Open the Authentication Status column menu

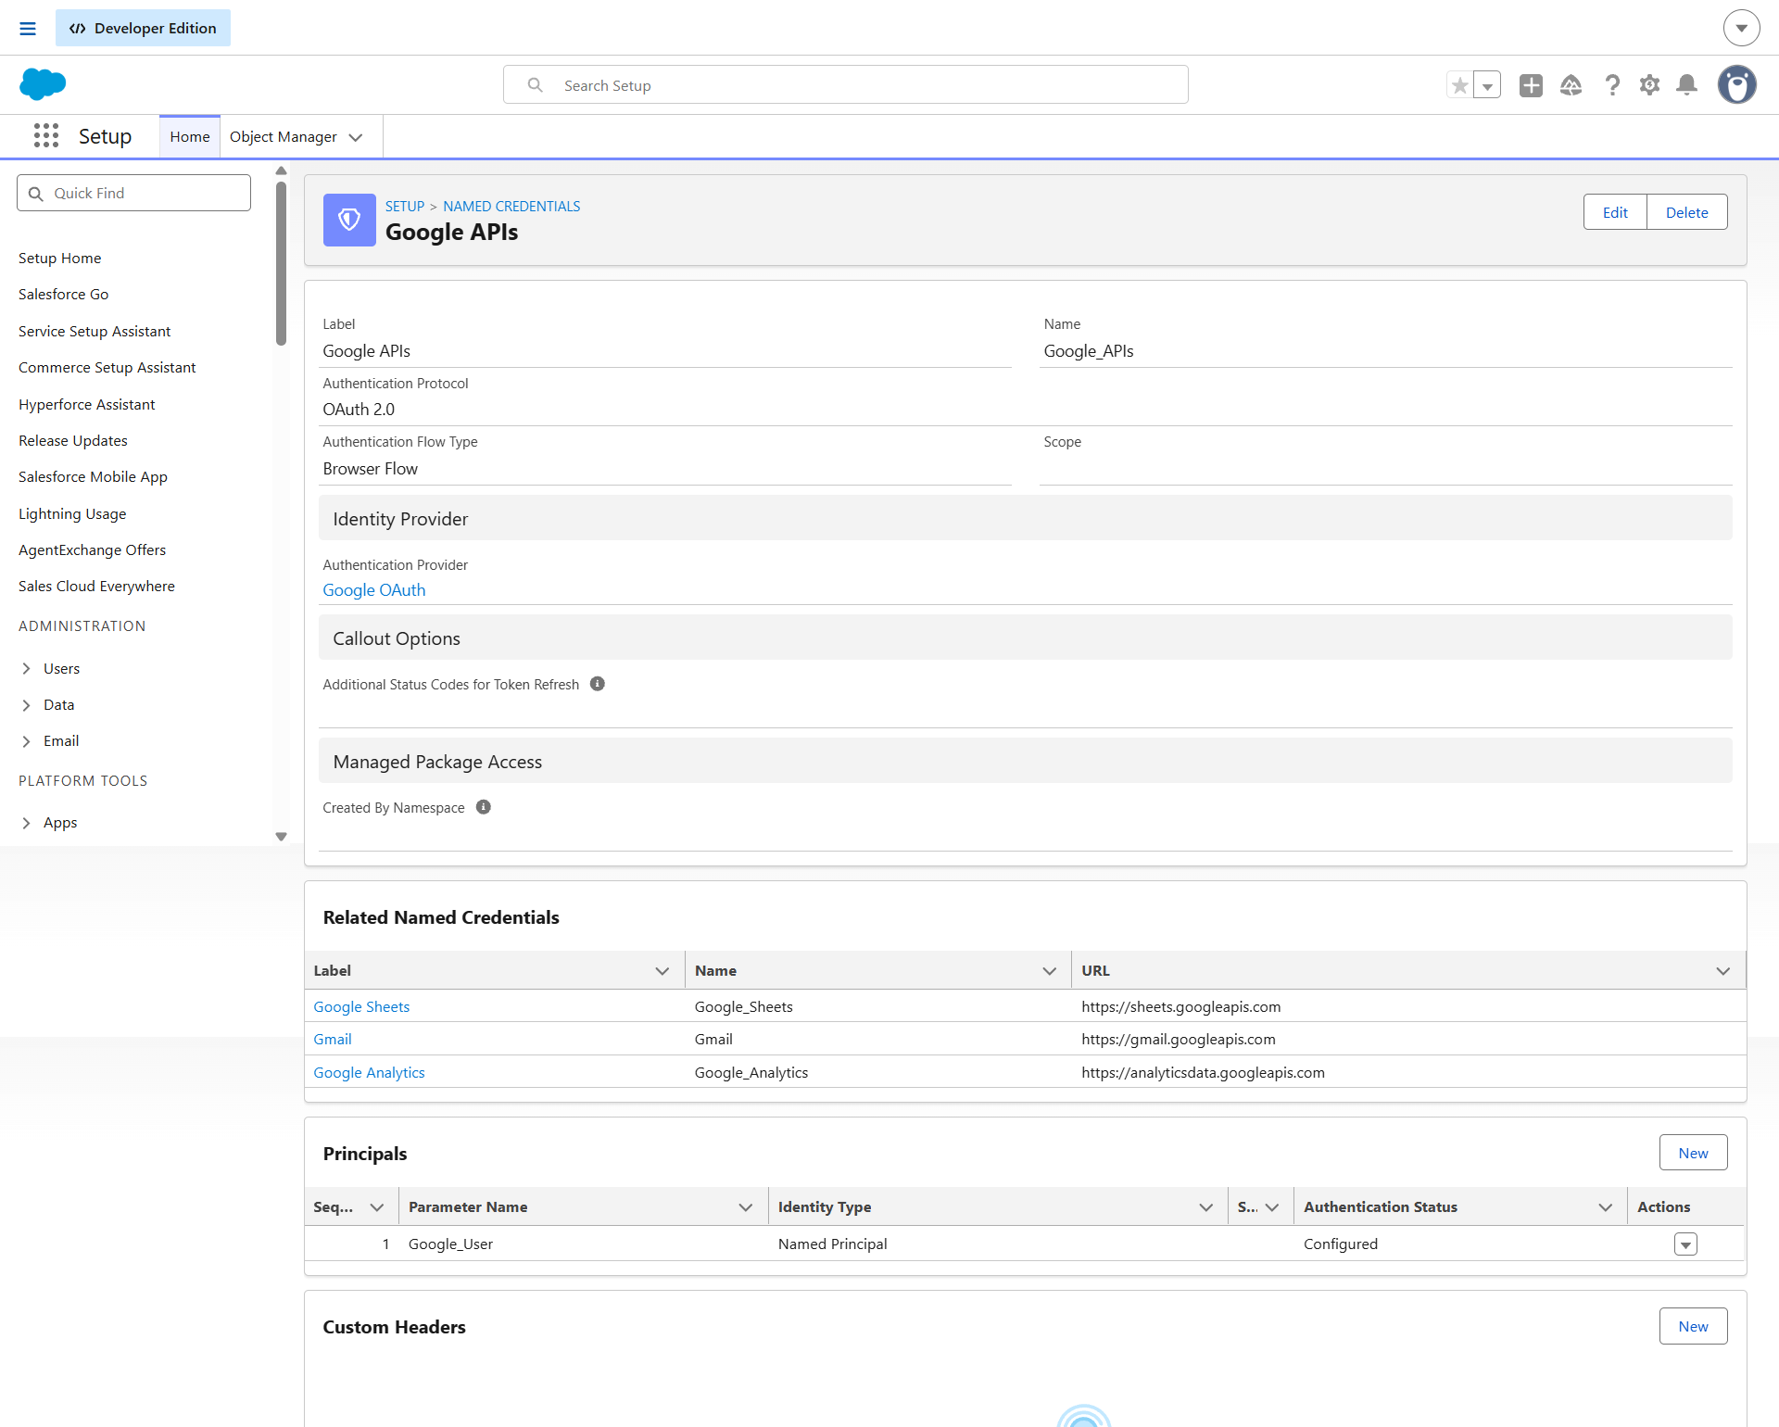(x=1606, y=1207)
